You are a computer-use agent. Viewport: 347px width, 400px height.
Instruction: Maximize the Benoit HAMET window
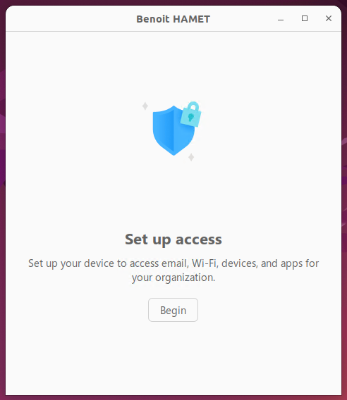304,18
